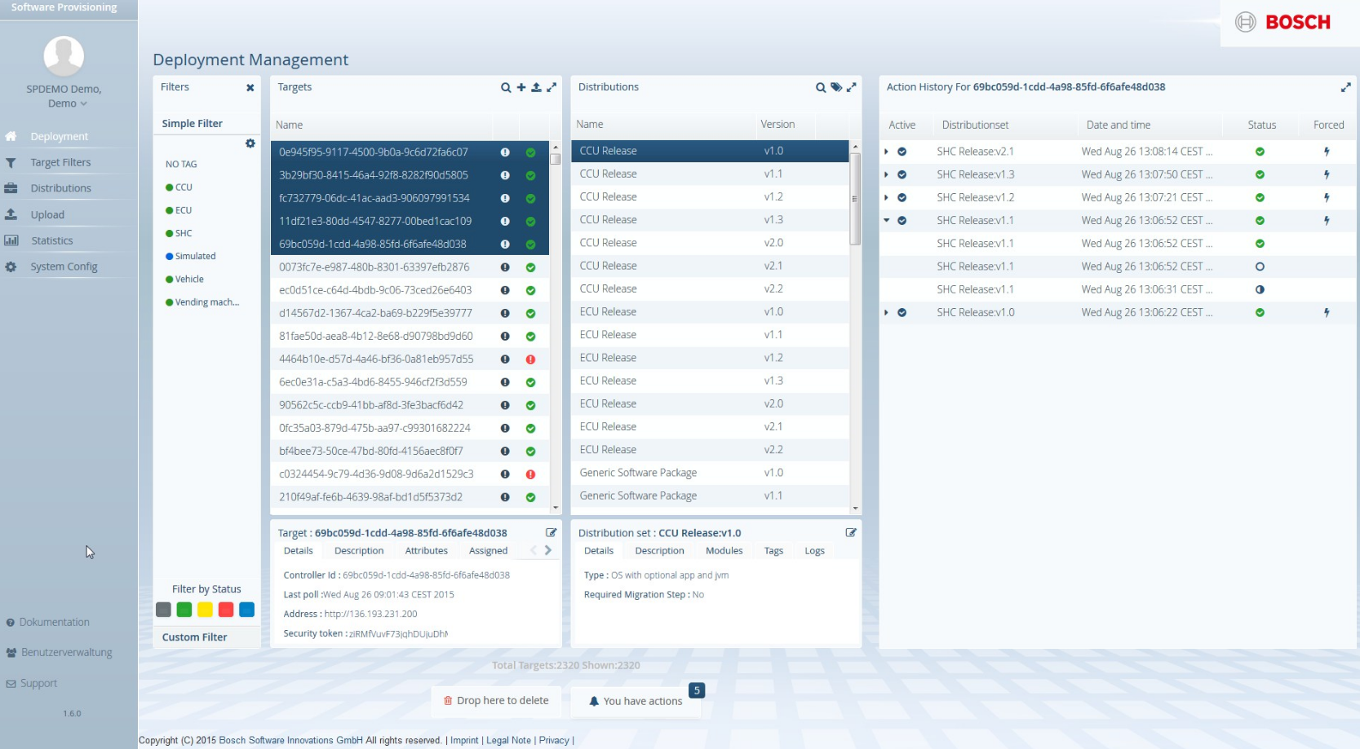Image resolution: width=1360 pixels, height=749 pixels.
Task: Open Dokumentation link
Action: 48,623
